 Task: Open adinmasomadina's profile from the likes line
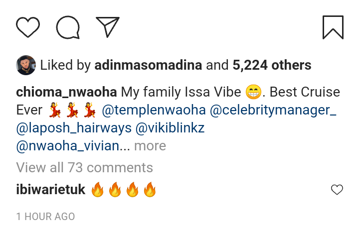tap(148, 65)
